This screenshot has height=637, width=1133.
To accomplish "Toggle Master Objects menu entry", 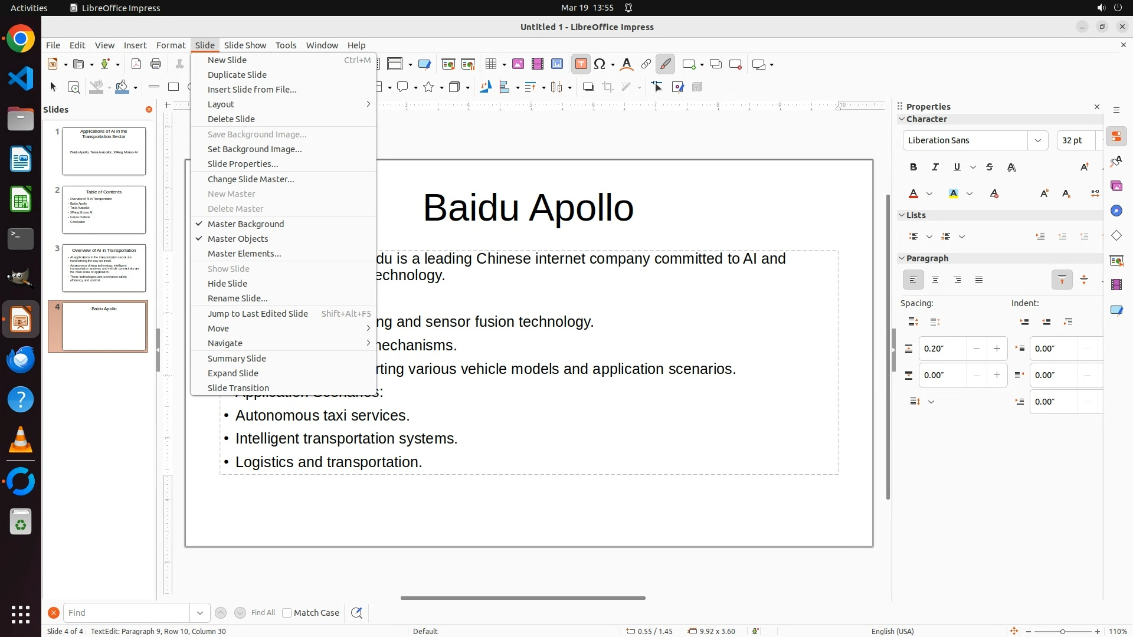I will 238,239.
